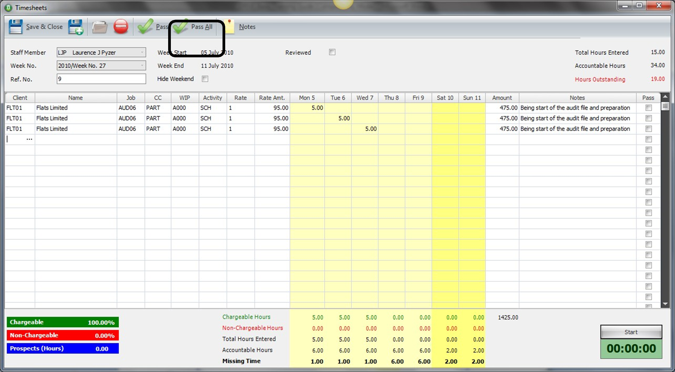
Task: Click the Timesheets window title icon
Action: coord(8,8)
